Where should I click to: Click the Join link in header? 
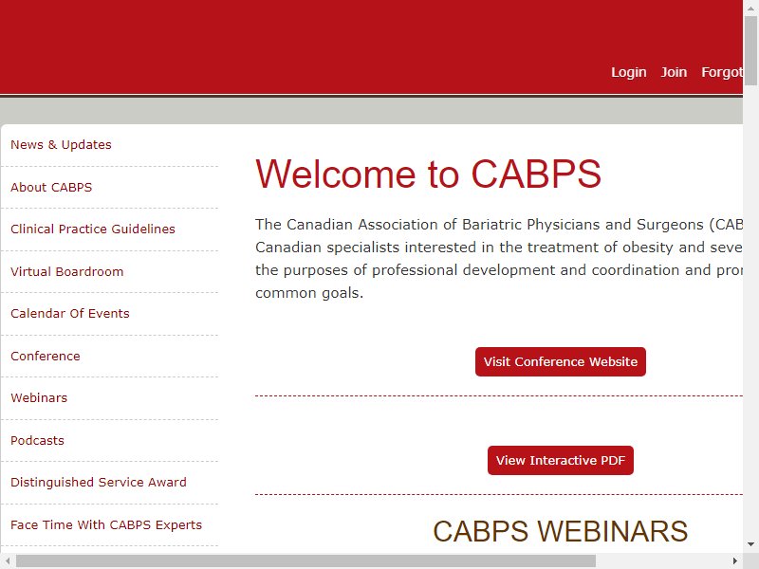point(674,72)
